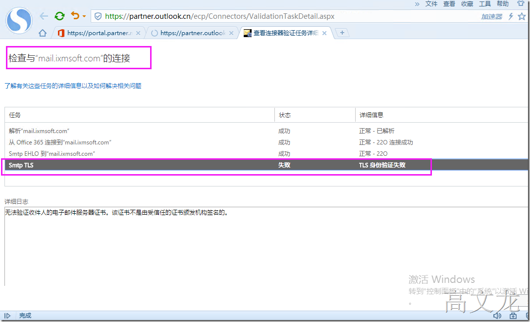The image size is (530, 322).
Task: Select the 从 Office 365 连接到 row
Action: click(266, 142)
